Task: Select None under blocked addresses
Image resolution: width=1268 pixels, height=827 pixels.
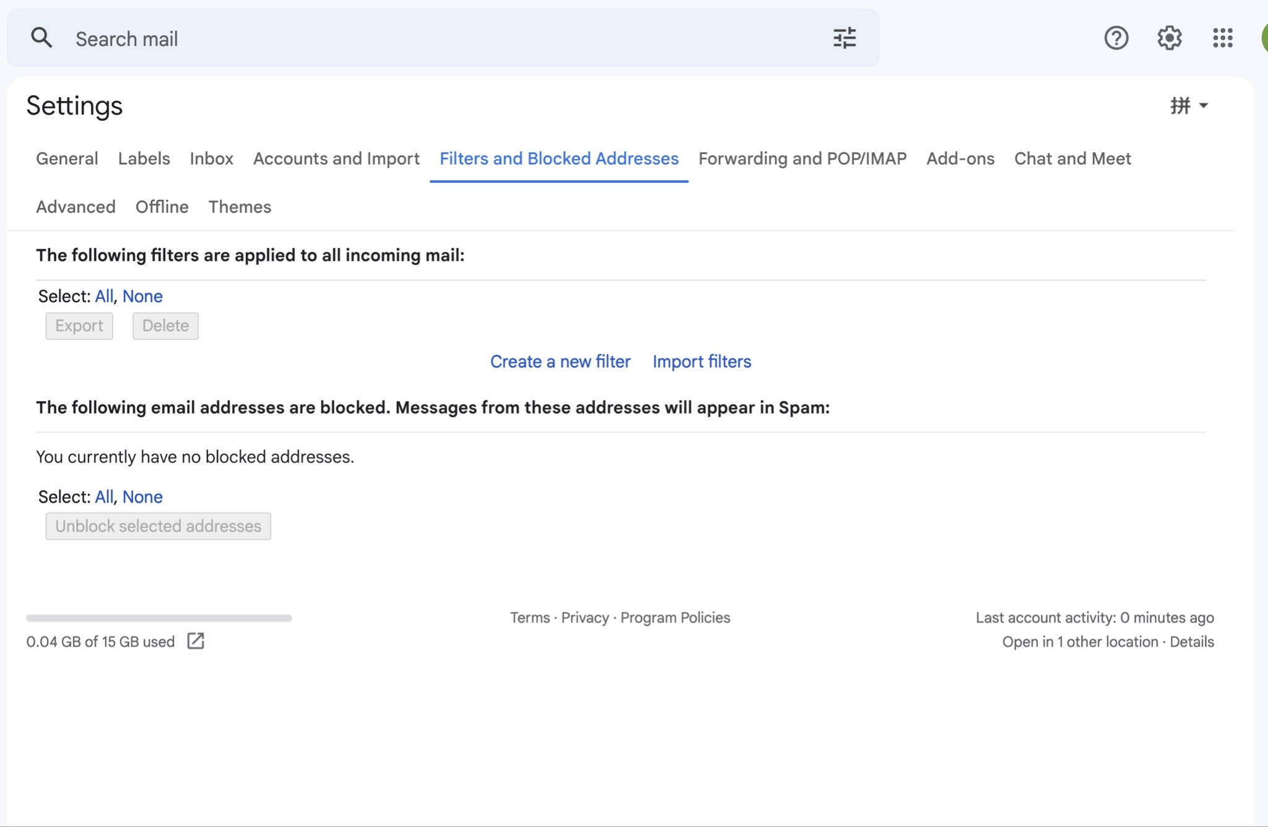Action: point(142,497)
